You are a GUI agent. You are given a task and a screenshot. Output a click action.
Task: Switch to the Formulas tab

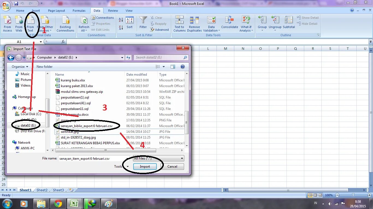pos(79,11)
